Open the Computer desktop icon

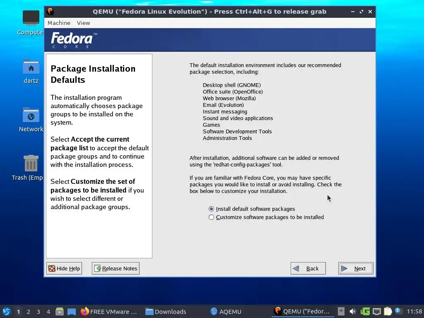point(31,23)
